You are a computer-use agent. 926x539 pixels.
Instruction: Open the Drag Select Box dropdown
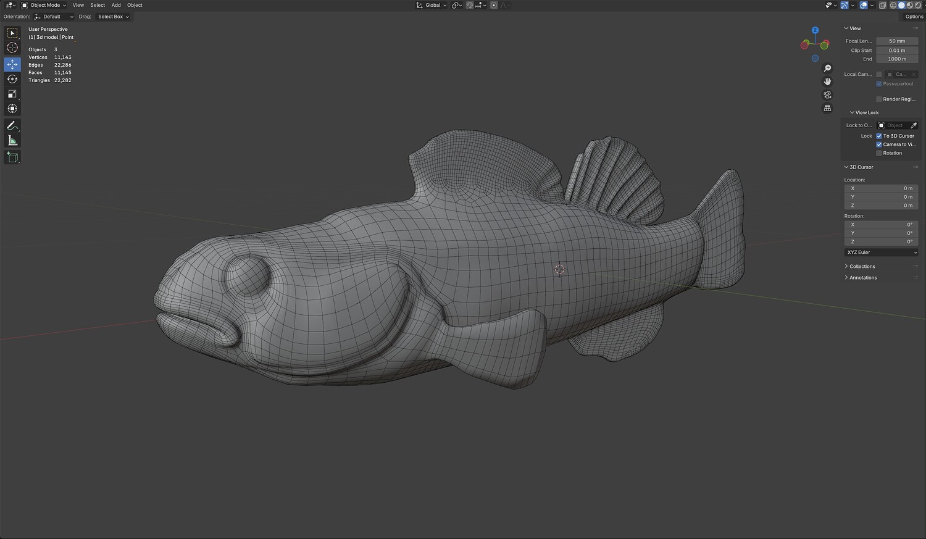point(114,17)
